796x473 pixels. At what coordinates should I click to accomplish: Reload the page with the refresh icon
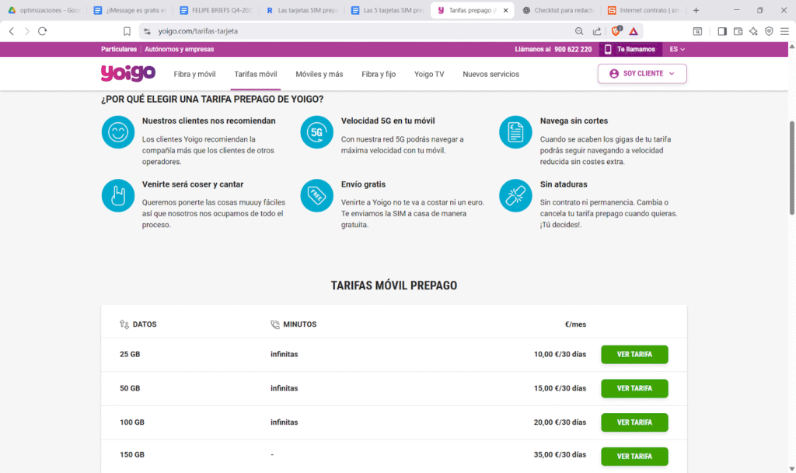click(43, 31)
